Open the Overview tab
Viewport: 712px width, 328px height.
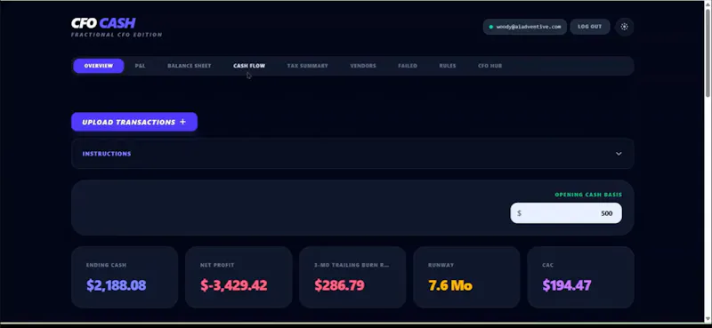point(99,66)
